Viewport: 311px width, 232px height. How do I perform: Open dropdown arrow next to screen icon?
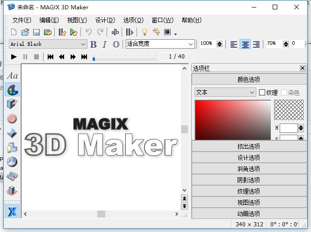click(x=175, y=34)
